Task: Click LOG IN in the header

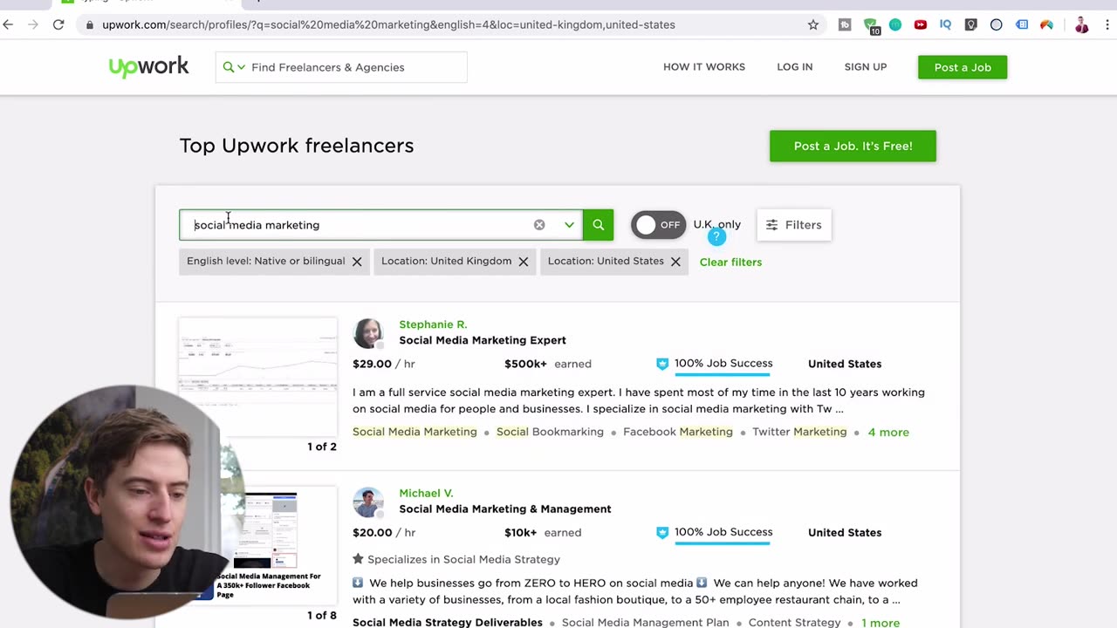Action: [795, 67]
